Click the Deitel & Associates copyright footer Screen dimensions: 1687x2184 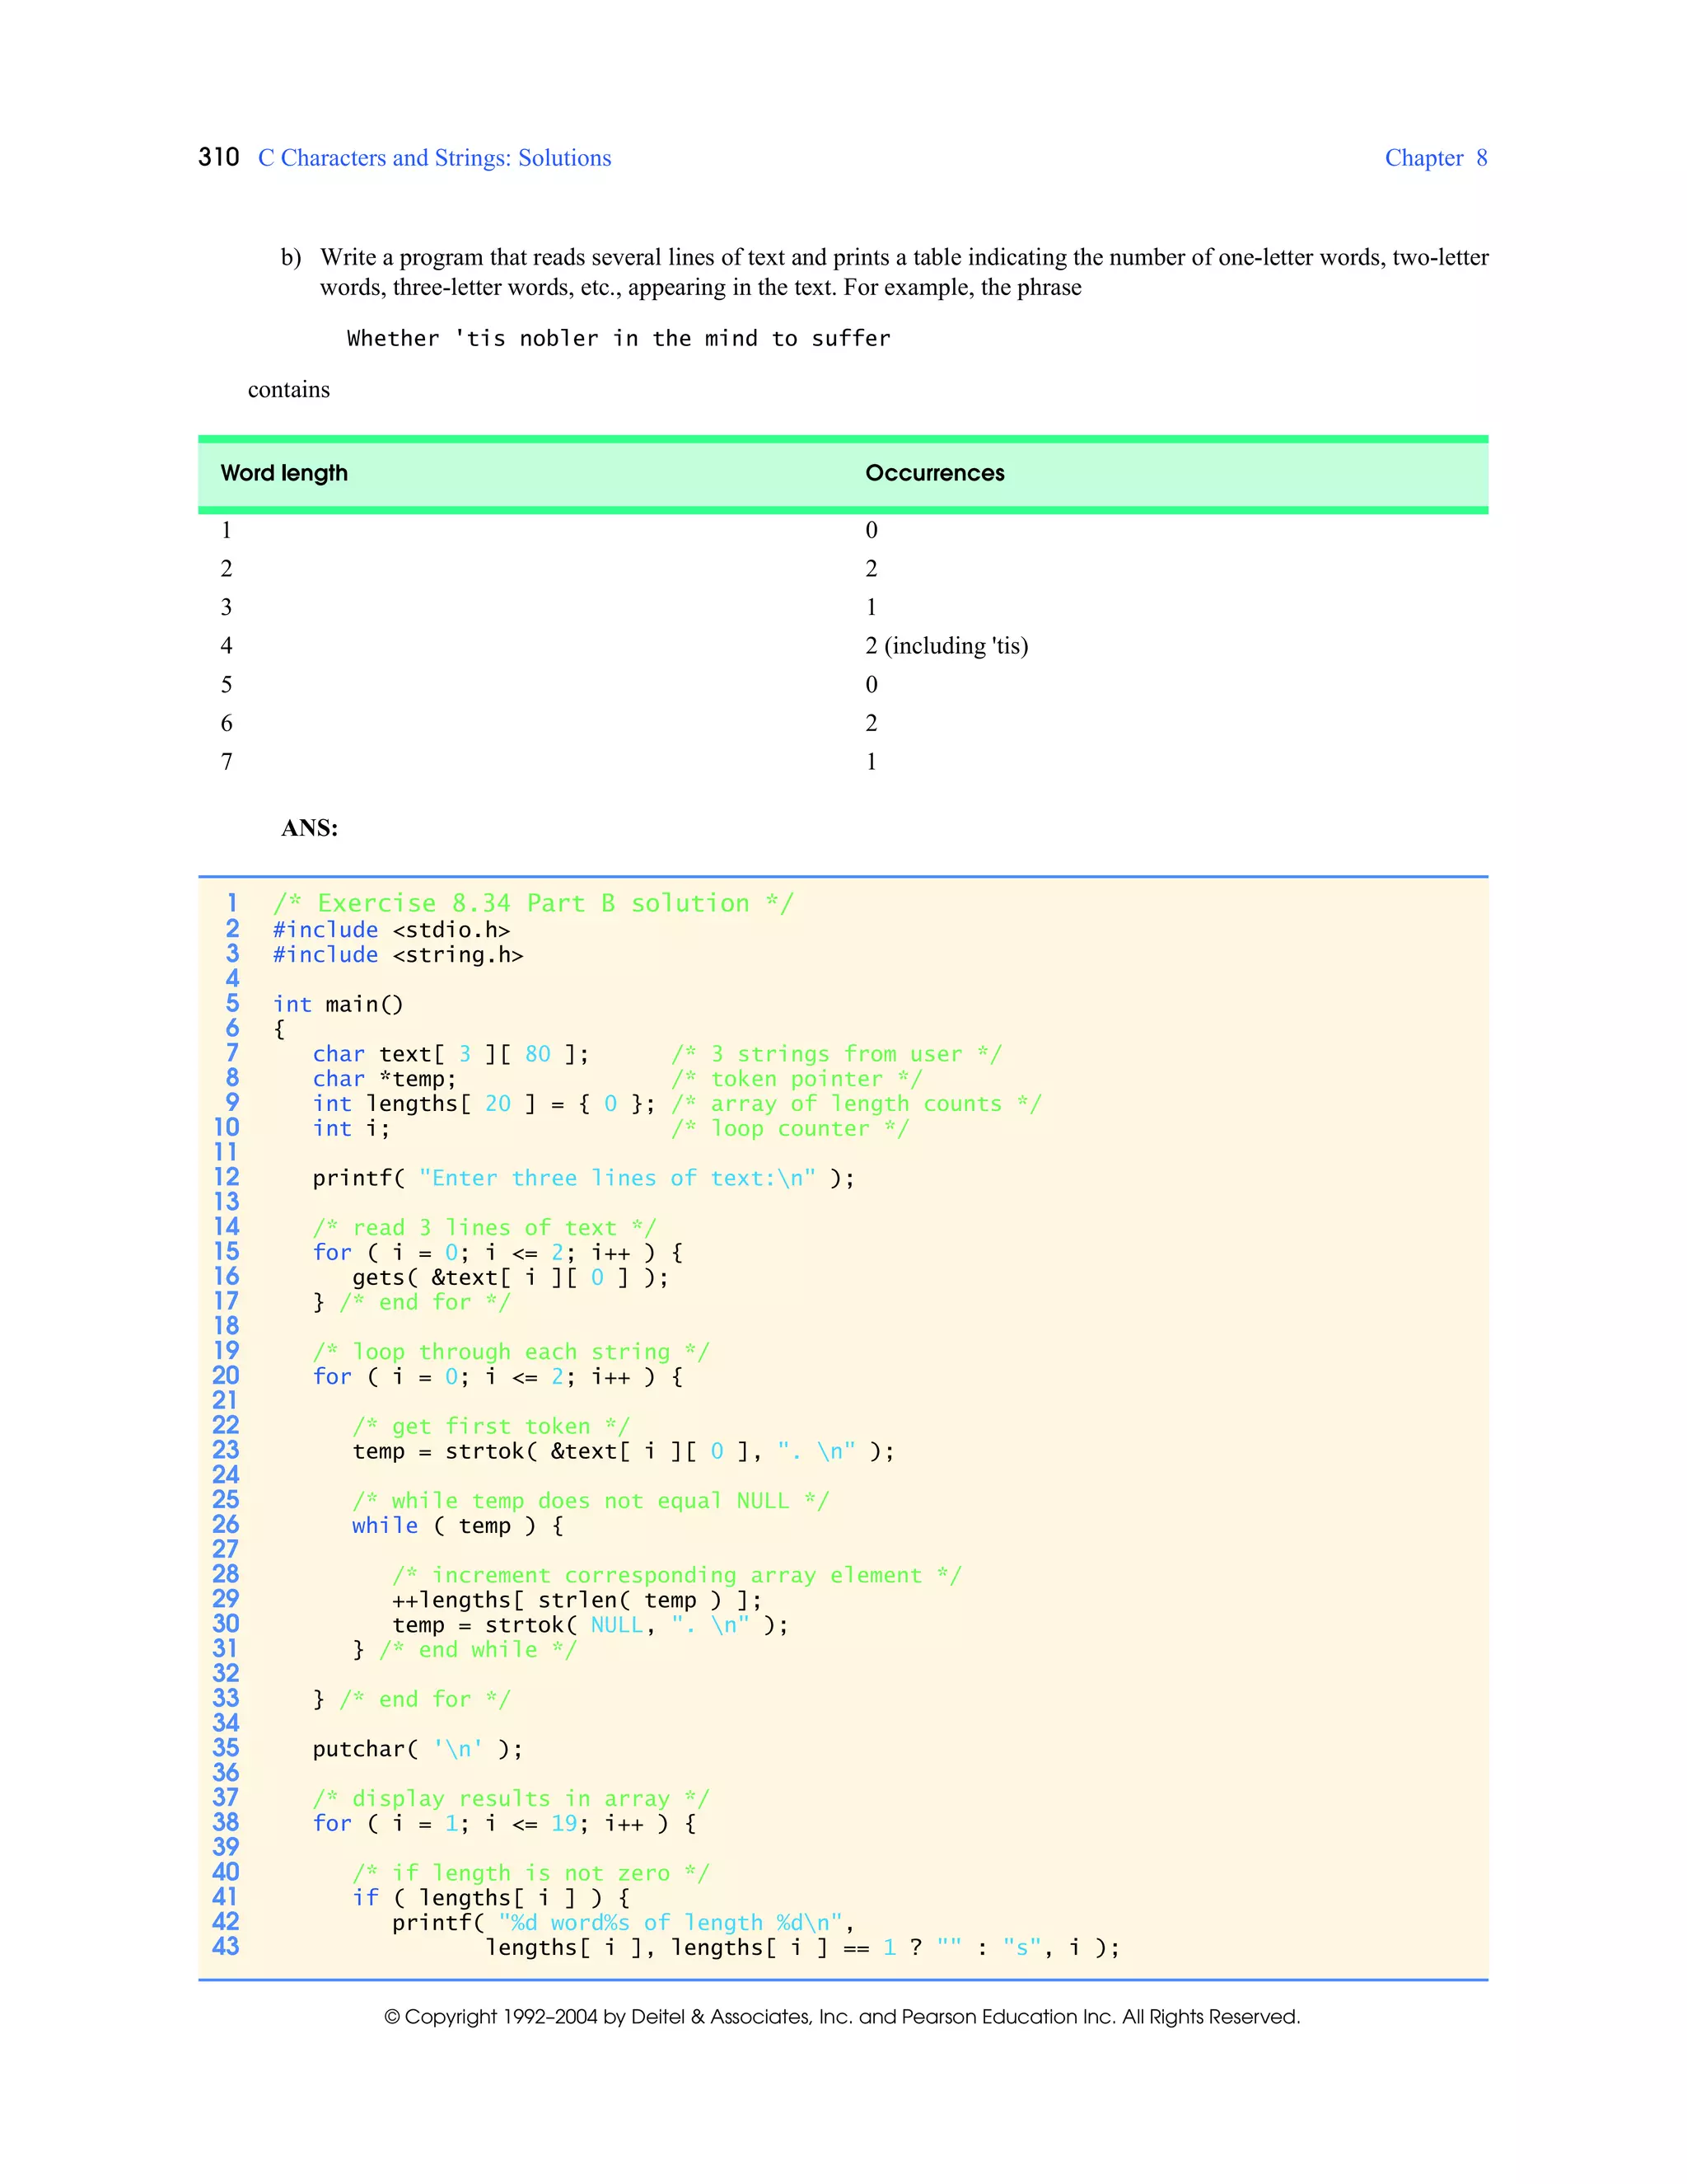[842, 2017]
